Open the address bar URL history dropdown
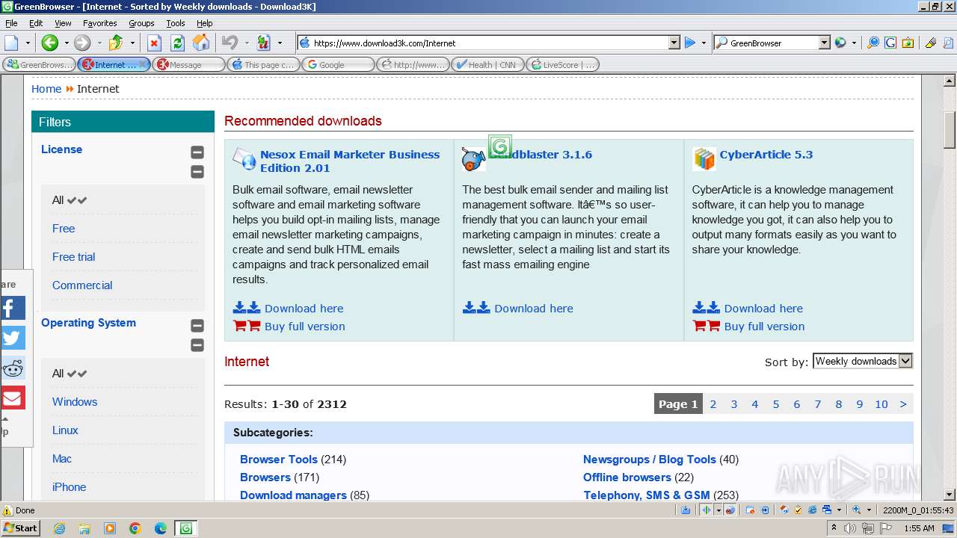957x538 pixels. coord(674,43)
